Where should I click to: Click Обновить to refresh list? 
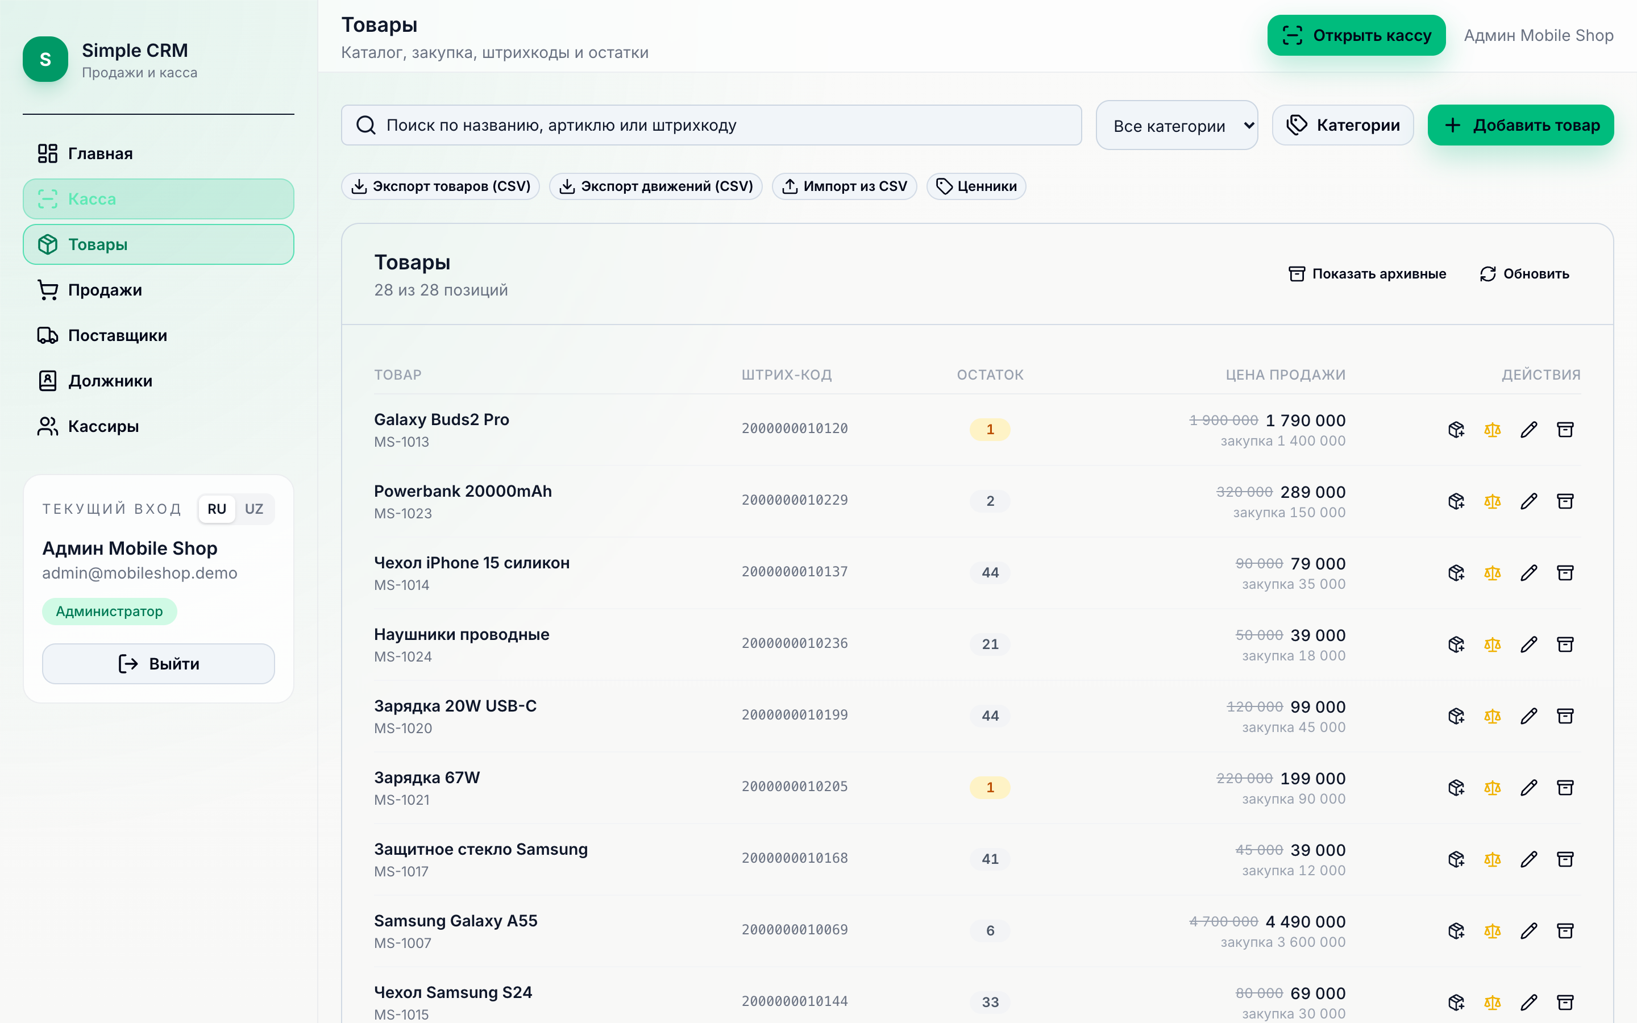(x=1524, y=274)
